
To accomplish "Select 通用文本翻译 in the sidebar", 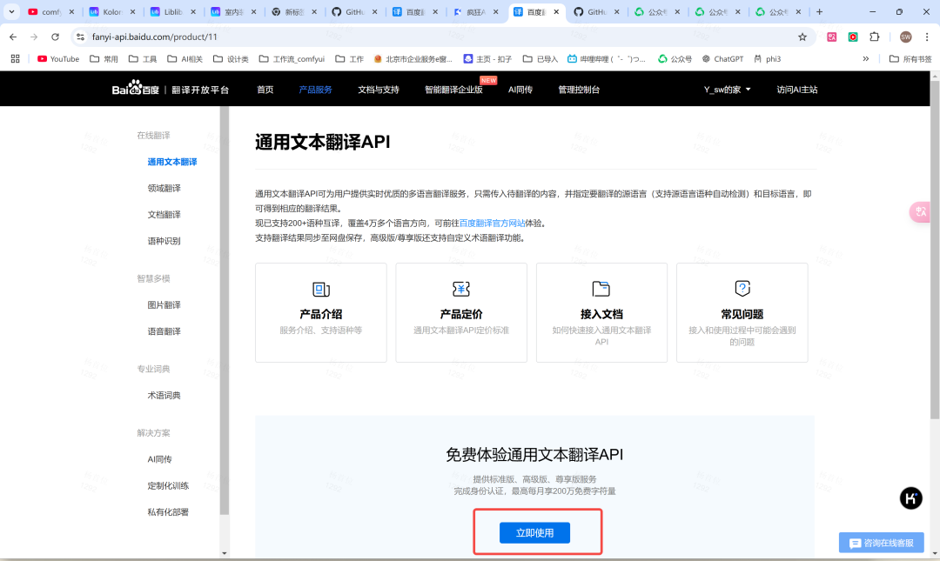I will (x=172, y=162).
